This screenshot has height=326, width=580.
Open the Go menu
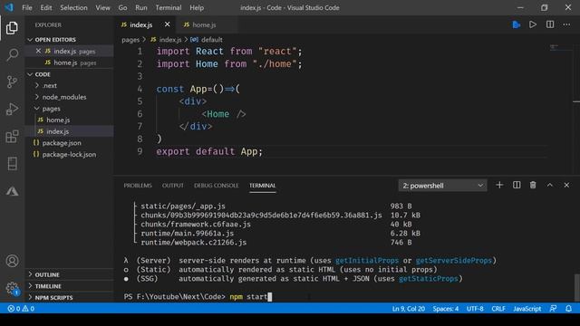(x=122, y=7)
